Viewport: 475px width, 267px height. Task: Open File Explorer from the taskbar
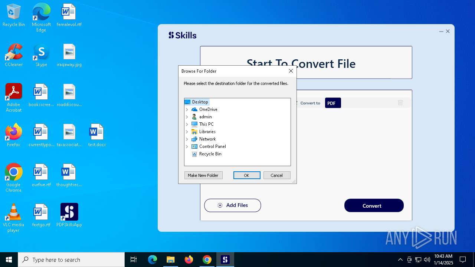pyautogui.click(x=170, y=260)
